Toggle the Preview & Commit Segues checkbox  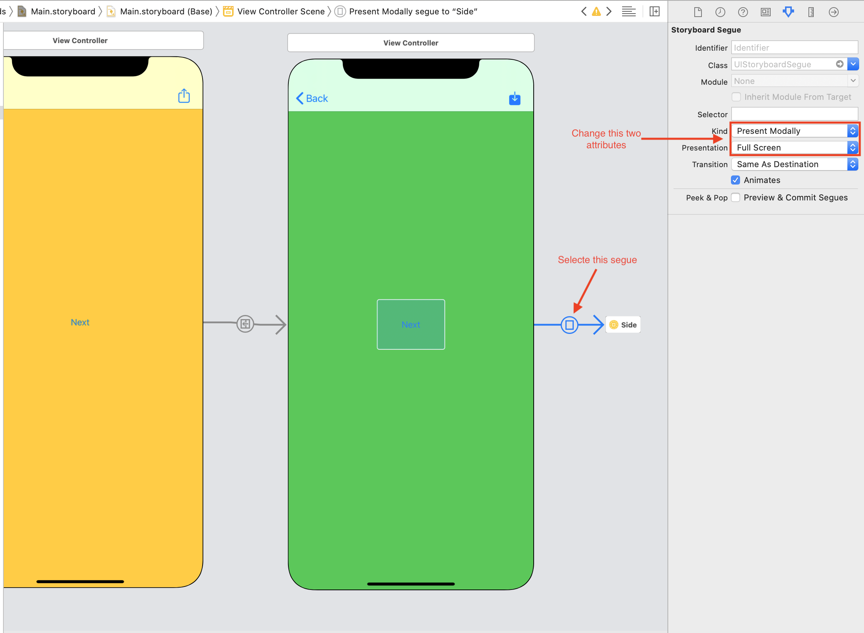(x=736, y=197)
